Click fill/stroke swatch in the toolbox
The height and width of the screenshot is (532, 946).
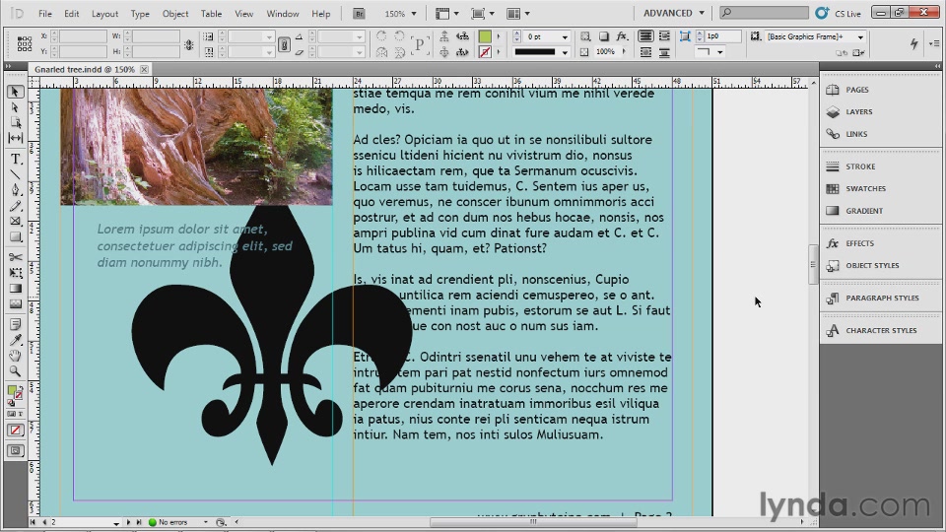pyautogui.click(x=15, y=393)
